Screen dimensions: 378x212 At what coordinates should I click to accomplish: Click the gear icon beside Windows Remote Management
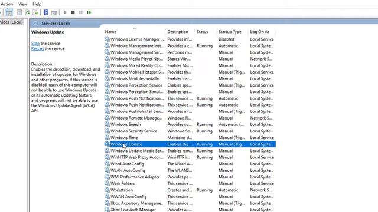point(107,118)
